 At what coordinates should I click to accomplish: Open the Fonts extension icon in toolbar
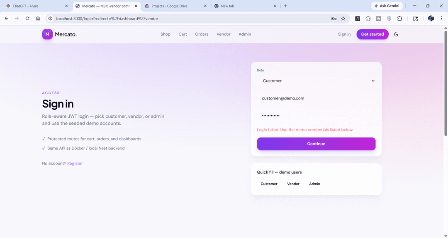[x=358, y=19]
